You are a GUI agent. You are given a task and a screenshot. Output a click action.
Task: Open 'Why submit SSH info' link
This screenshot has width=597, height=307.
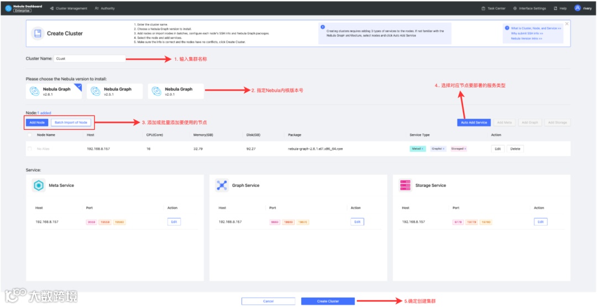coord(527,34)
